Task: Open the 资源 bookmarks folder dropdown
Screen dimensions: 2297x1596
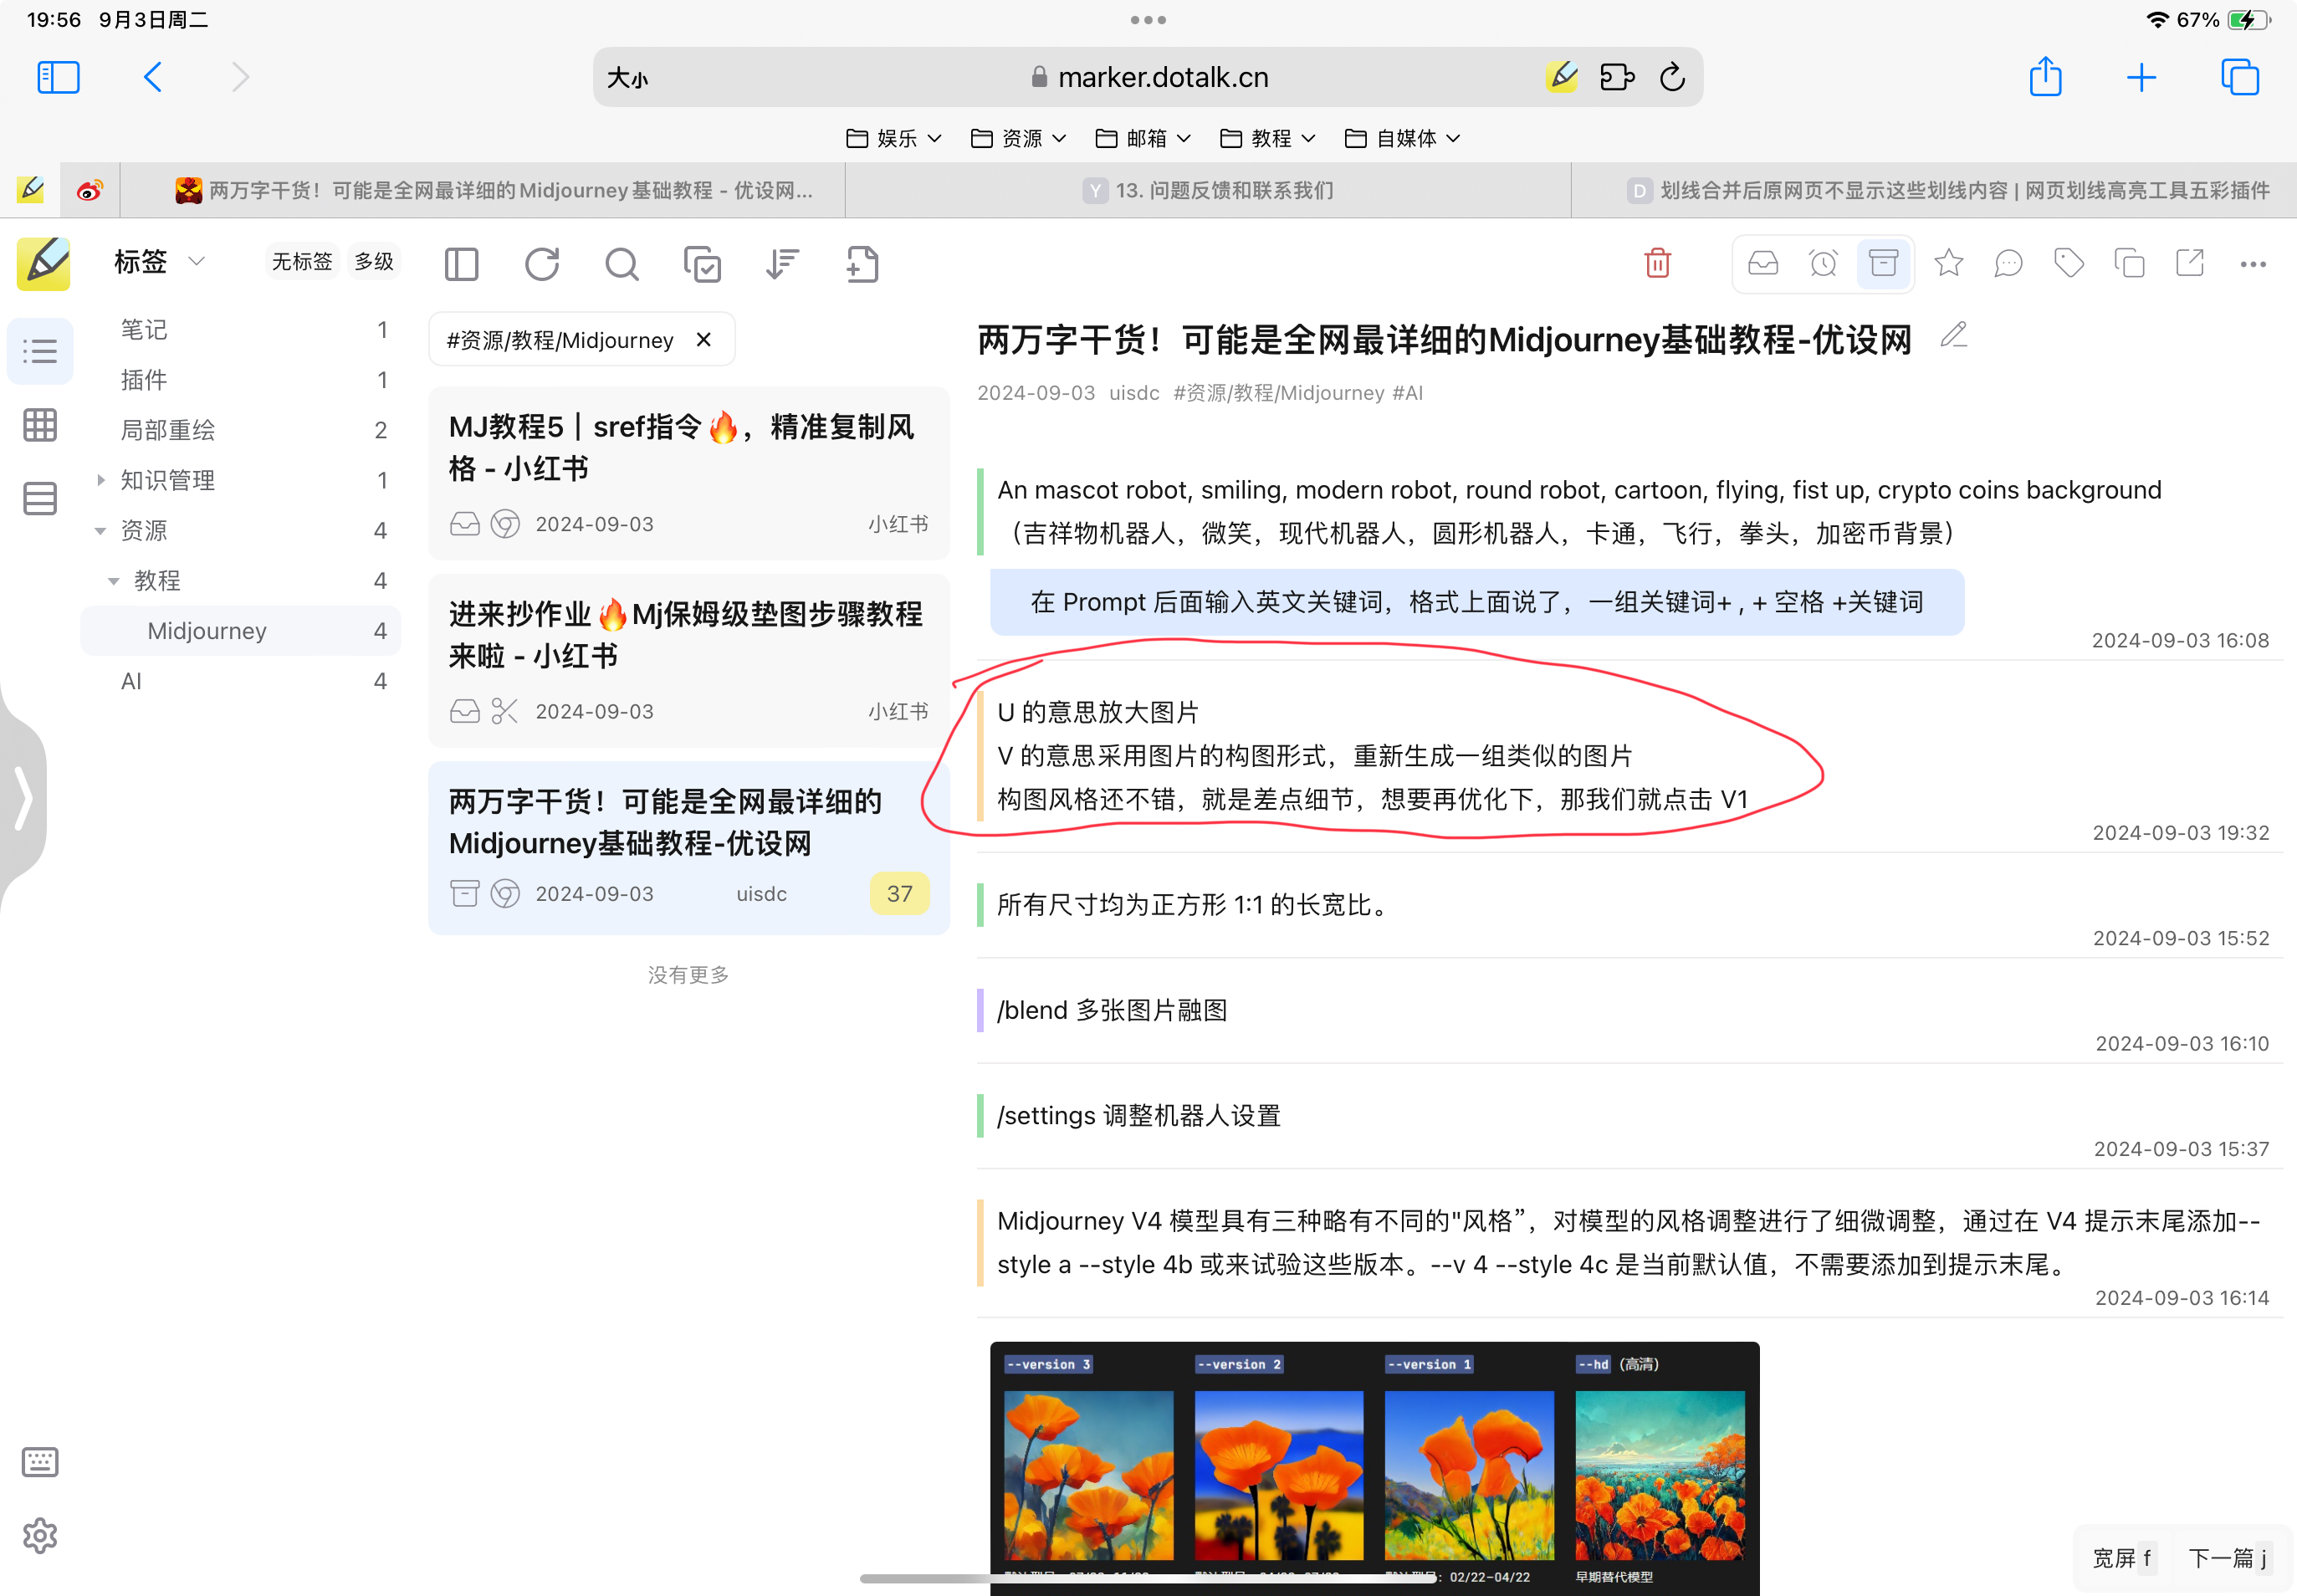Action: pyautogui.click(x=1018, y=138)
